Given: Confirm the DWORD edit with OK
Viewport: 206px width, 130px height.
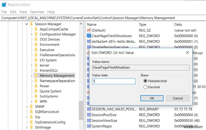Looking at the screenshot, I should click(x=152, y=98).
